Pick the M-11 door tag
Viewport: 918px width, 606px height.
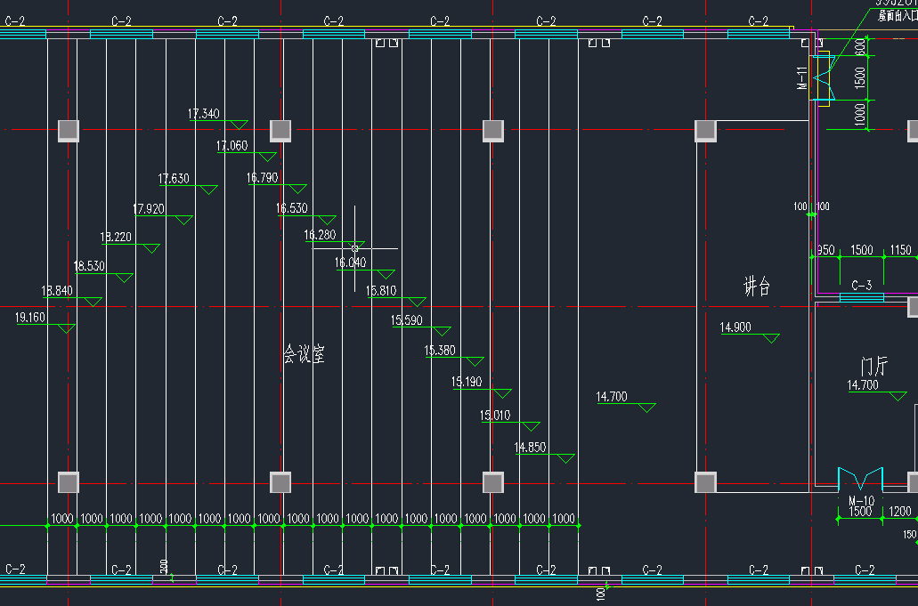coord(802,77)
